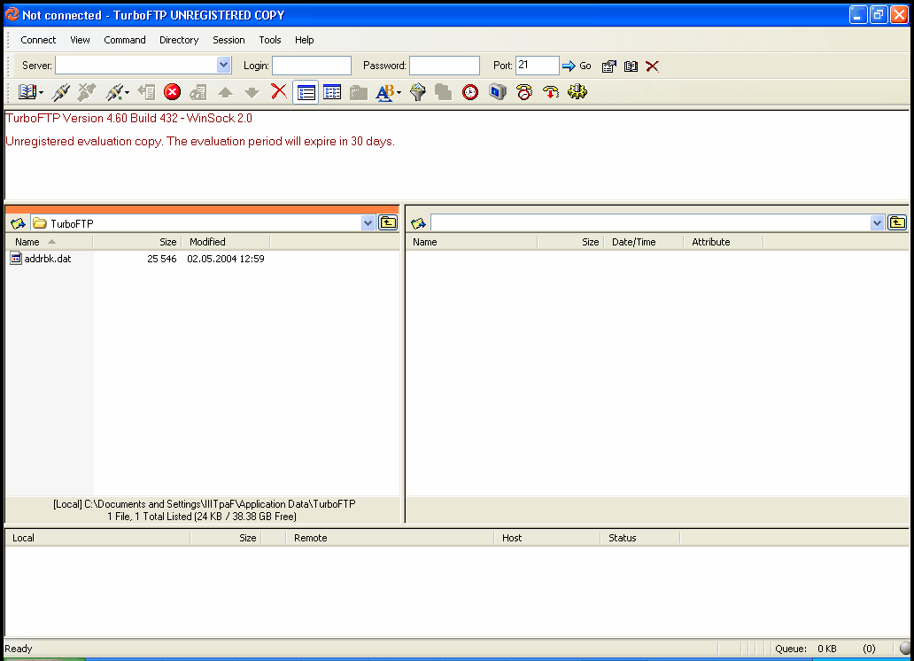Viewport: 914px width, 661px height.
Task: Go up one folder in local pane
Action: tap(388, 223)
